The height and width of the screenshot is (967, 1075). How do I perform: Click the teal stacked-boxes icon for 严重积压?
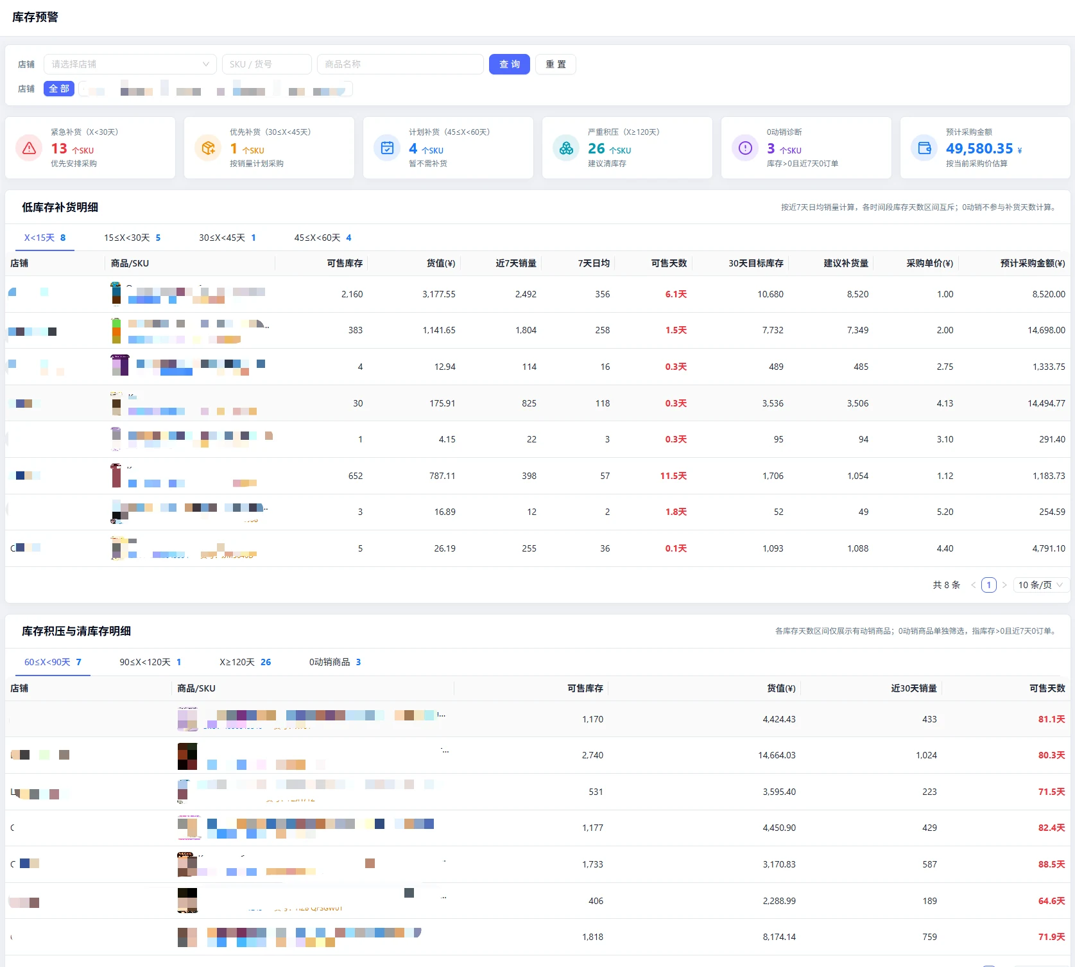(x=566, y=148)
